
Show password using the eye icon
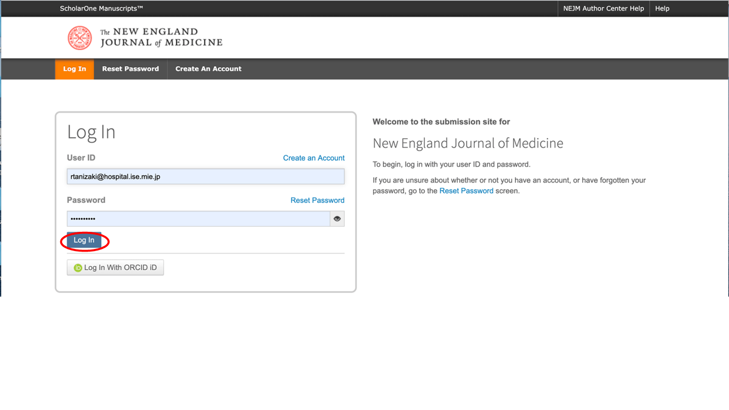(x=337, y=219)
